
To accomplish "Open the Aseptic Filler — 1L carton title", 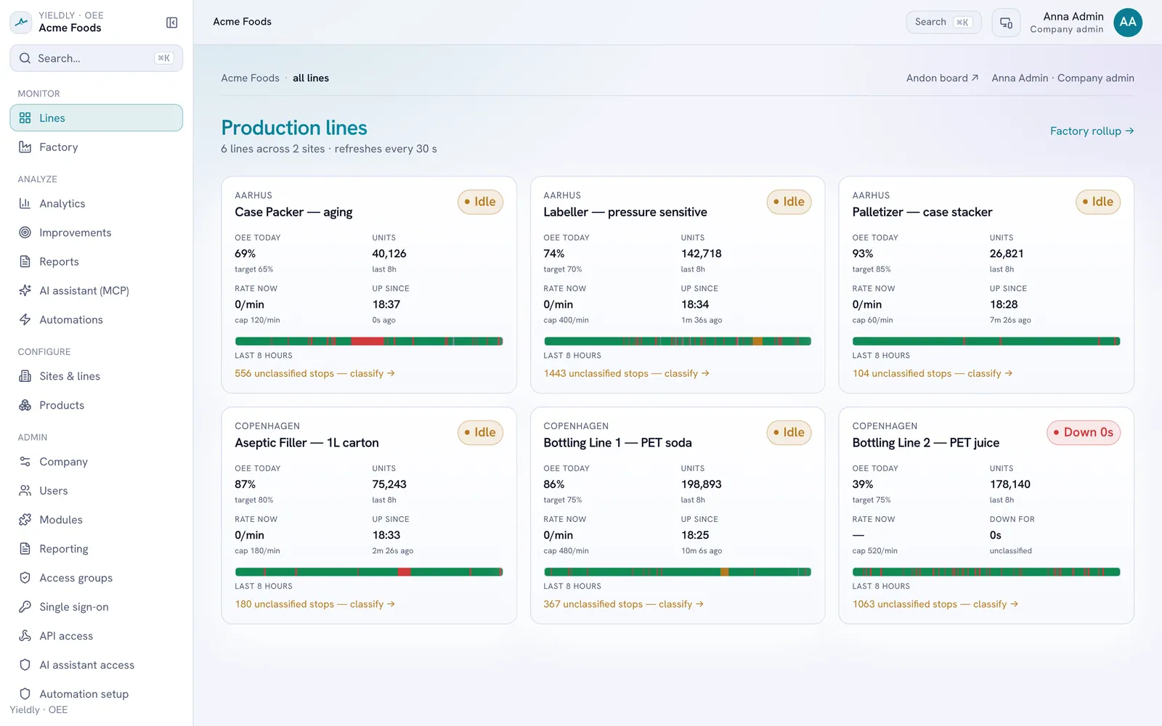I will pyautogui.click(x=306, y=443).
